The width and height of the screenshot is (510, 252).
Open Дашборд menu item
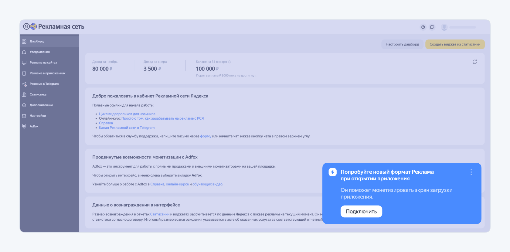(49, 41)
